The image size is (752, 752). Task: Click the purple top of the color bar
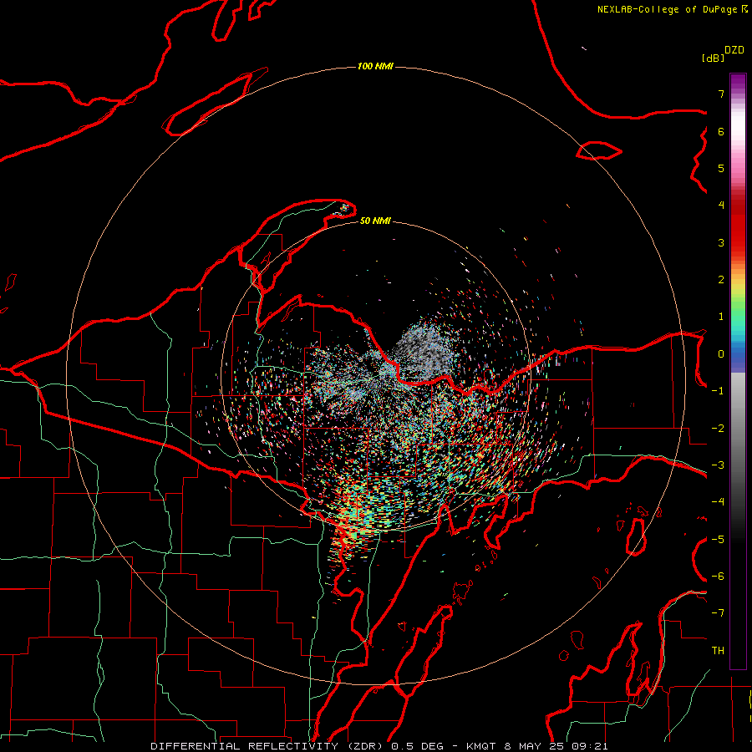pyautogui.click(x=738, y=82)
